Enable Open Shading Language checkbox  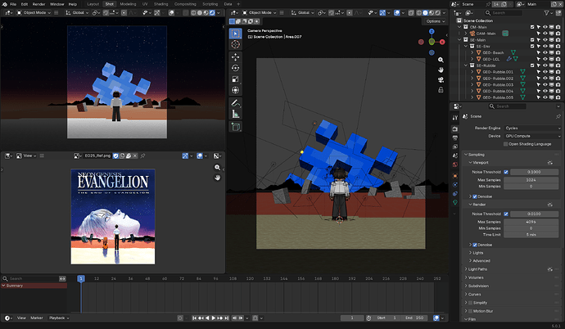pyautogui.click(x=505, y=144)
